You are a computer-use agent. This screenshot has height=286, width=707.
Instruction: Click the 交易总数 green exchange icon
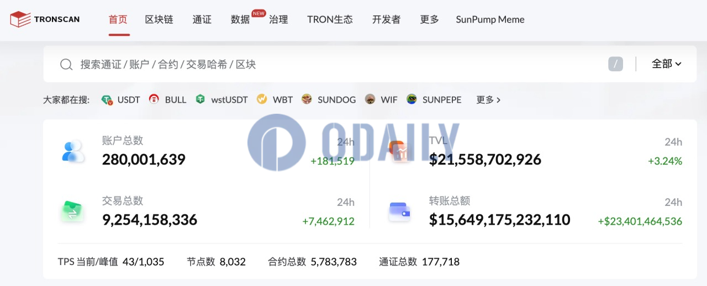click(72, 211)
